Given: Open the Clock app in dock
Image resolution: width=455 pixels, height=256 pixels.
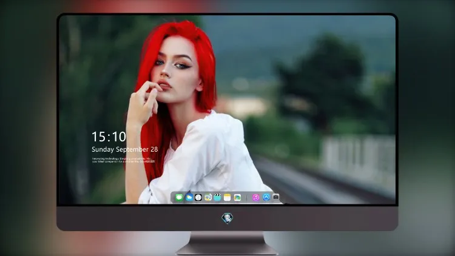Looking at the screenshot, I should click(198, 198).
